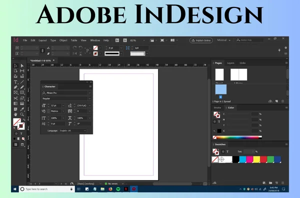
Task: Switch to the Links tab
Action: click(x=242, y=63)
